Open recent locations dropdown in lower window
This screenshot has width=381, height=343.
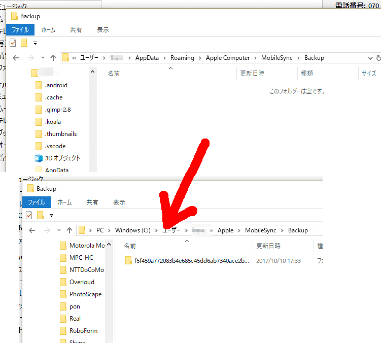coord(59,230)
